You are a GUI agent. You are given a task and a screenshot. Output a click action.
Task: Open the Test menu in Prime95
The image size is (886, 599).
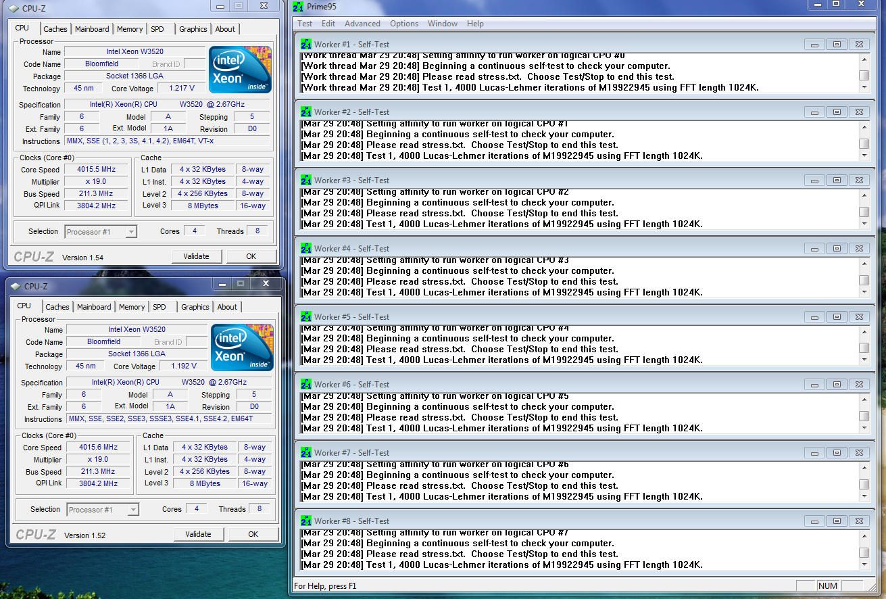pos(305,24)
